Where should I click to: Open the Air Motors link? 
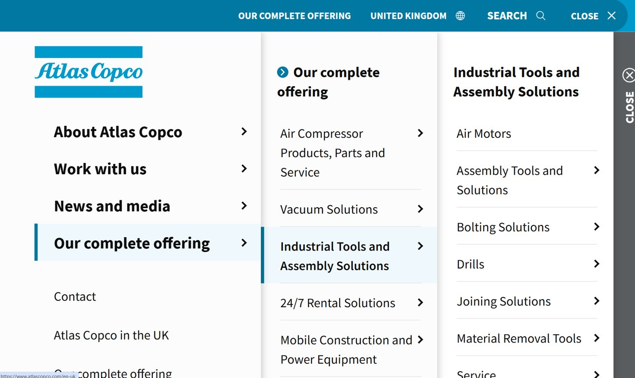(484, 133)
